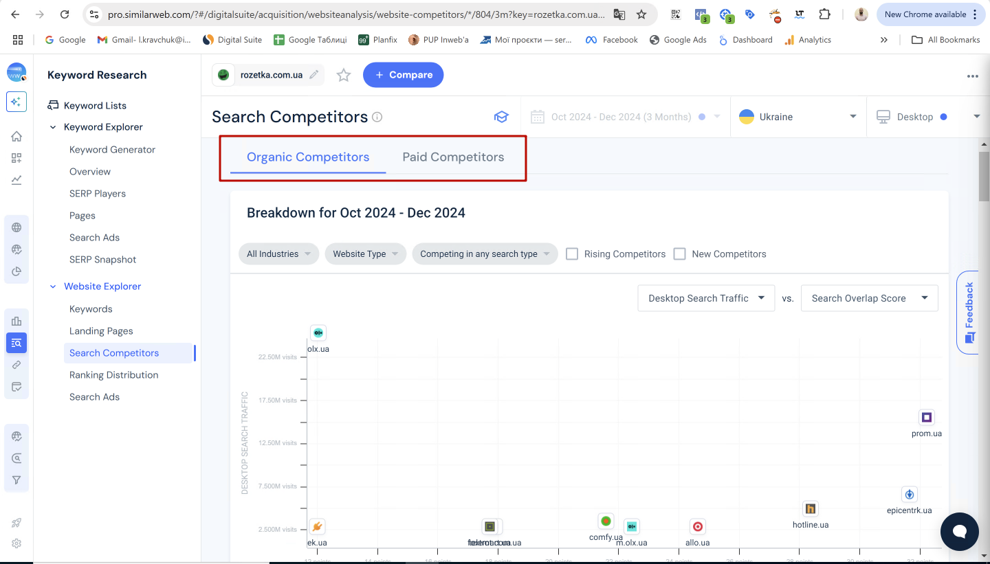Open the three-dot more options menu
This screenshot has height=564, width=990.
tap(972, 76)
